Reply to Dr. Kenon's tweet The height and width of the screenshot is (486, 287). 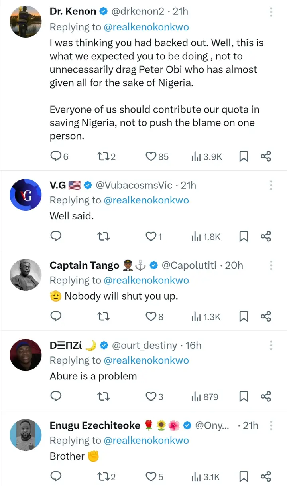pos(56,157)
